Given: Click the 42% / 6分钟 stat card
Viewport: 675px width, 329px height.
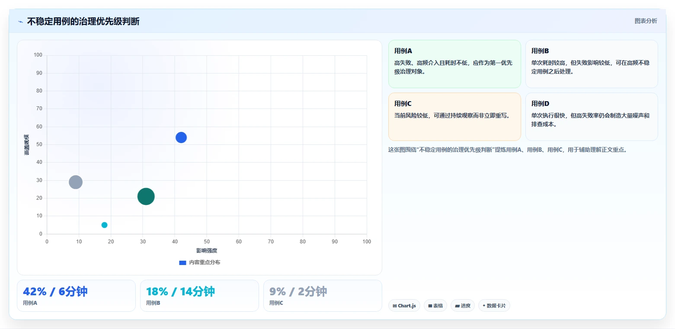Looking at the screenshot, I should (x=76, y=296).
